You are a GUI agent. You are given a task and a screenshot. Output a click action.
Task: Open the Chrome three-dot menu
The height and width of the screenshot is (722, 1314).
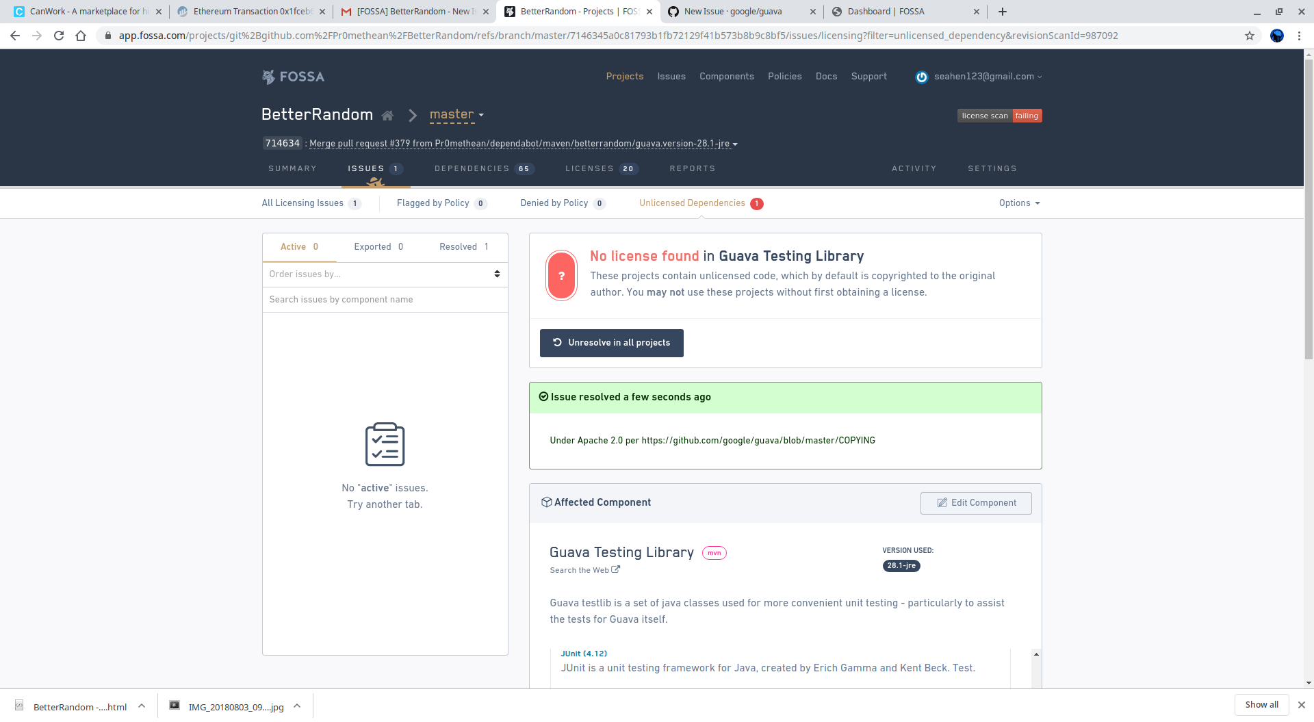point(1299,36)
